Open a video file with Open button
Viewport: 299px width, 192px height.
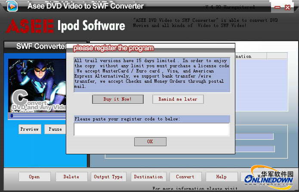tap(34, 177)
